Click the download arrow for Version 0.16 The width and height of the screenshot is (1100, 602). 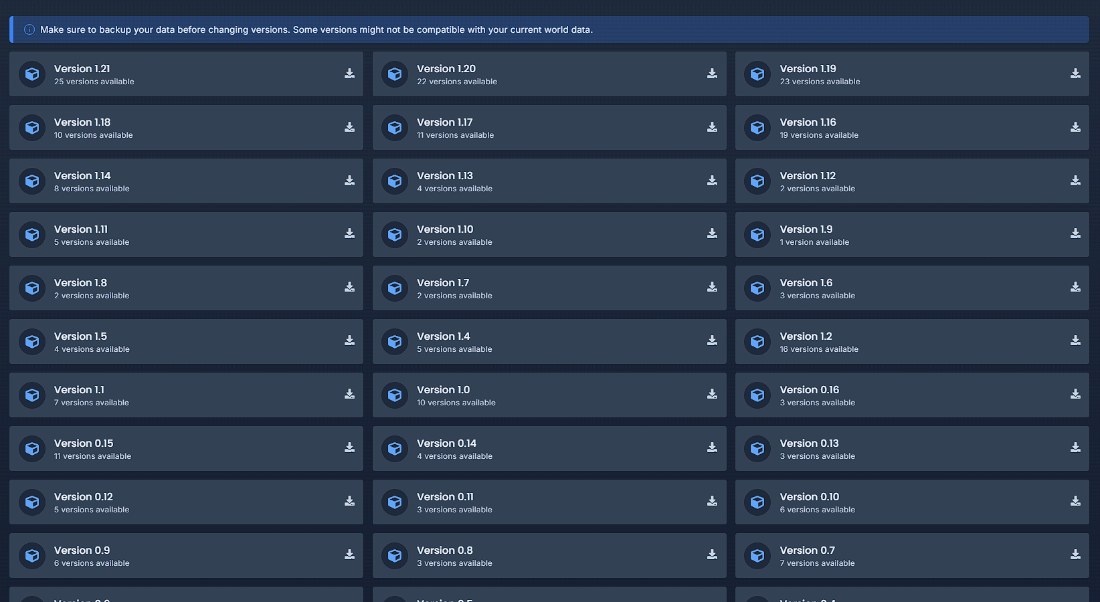[1075, 394]
